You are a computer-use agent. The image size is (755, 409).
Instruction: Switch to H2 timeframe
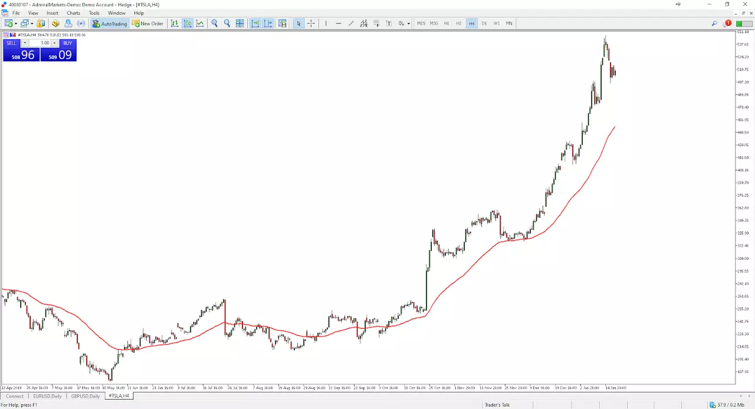click(459, 24)
